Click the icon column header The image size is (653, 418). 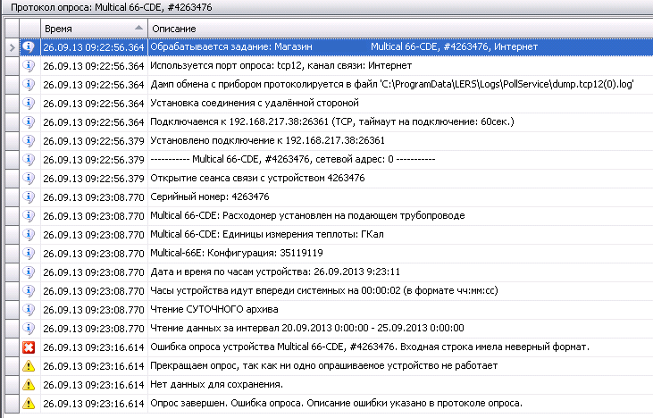[29, 29]
